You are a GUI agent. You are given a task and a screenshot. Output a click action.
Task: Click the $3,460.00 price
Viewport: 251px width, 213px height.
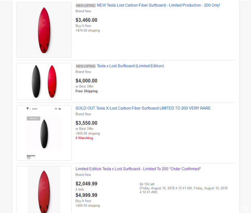(86, 20)
